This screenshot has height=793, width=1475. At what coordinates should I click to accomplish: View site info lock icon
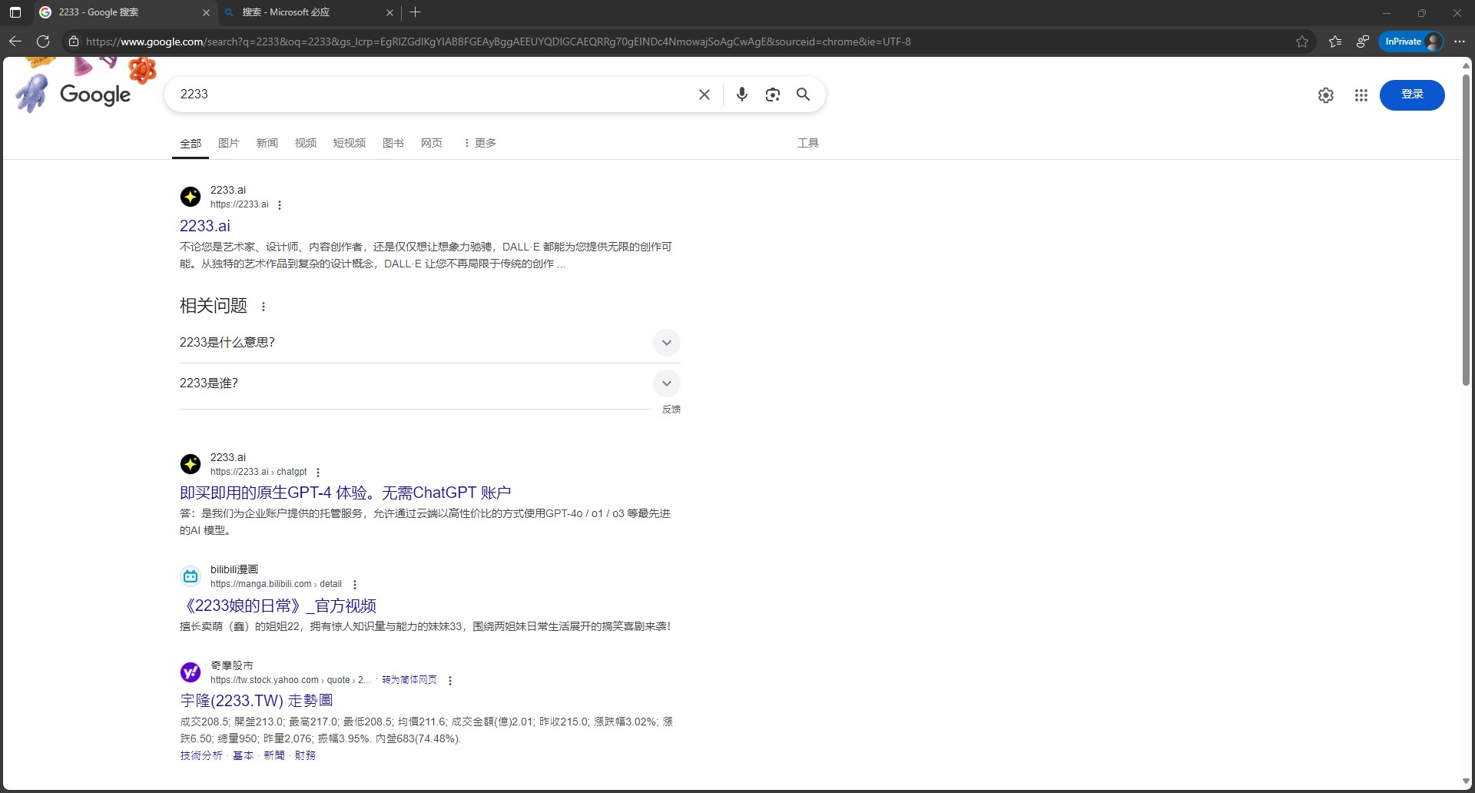73,41
